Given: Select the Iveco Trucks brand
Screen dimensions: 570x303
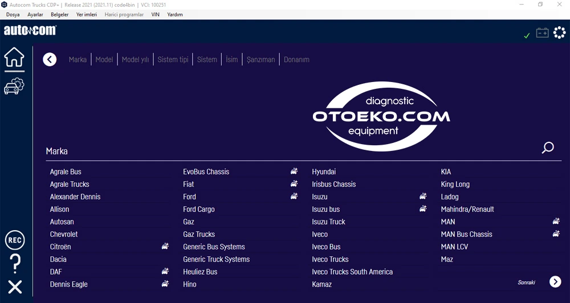Looking at the screenshot, I should (330, 259).
